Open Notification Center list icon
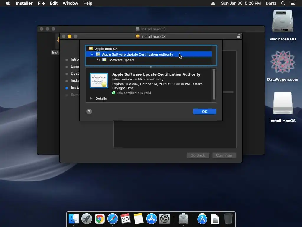Image resolution: width=302 pixels, height=227 pixels. pyautogui.click(x=292, y=3)
